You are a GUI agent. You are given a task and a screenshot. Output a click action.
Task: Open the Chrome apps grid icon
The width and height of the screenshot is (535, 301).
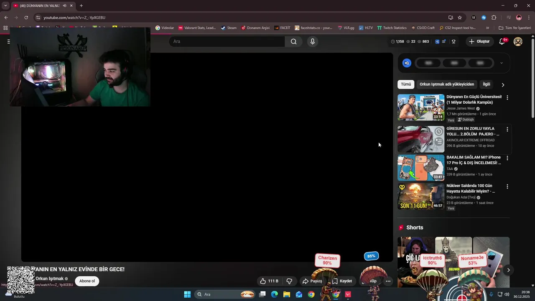click(x=6, y=28)
